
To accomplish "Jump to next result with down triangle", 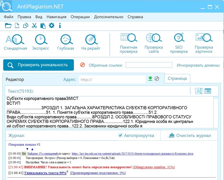I will point(27,149).
